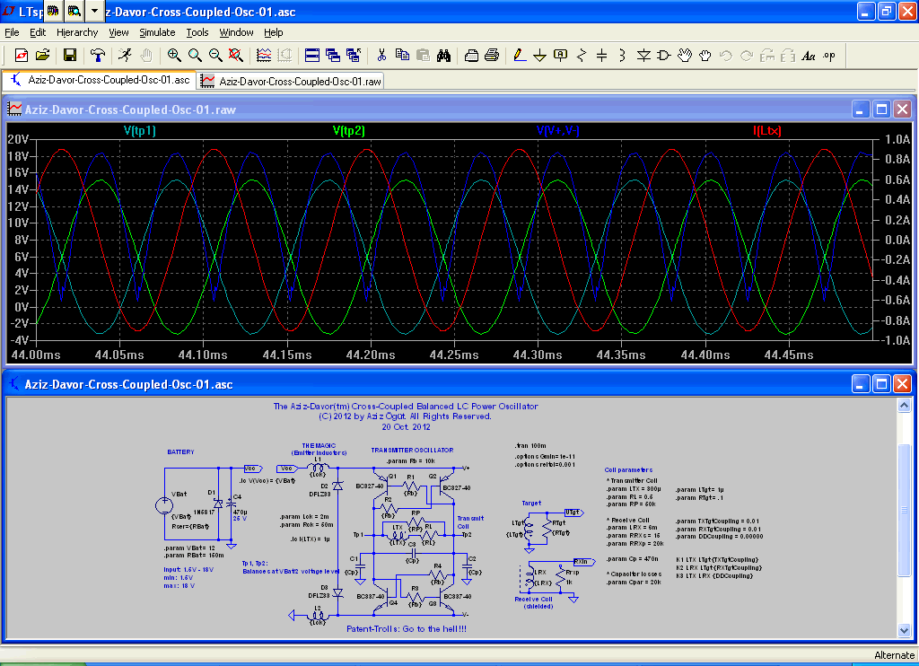Open the floating dropdown arrow in title bar
The image size is (919, 666).
point(95,12)
